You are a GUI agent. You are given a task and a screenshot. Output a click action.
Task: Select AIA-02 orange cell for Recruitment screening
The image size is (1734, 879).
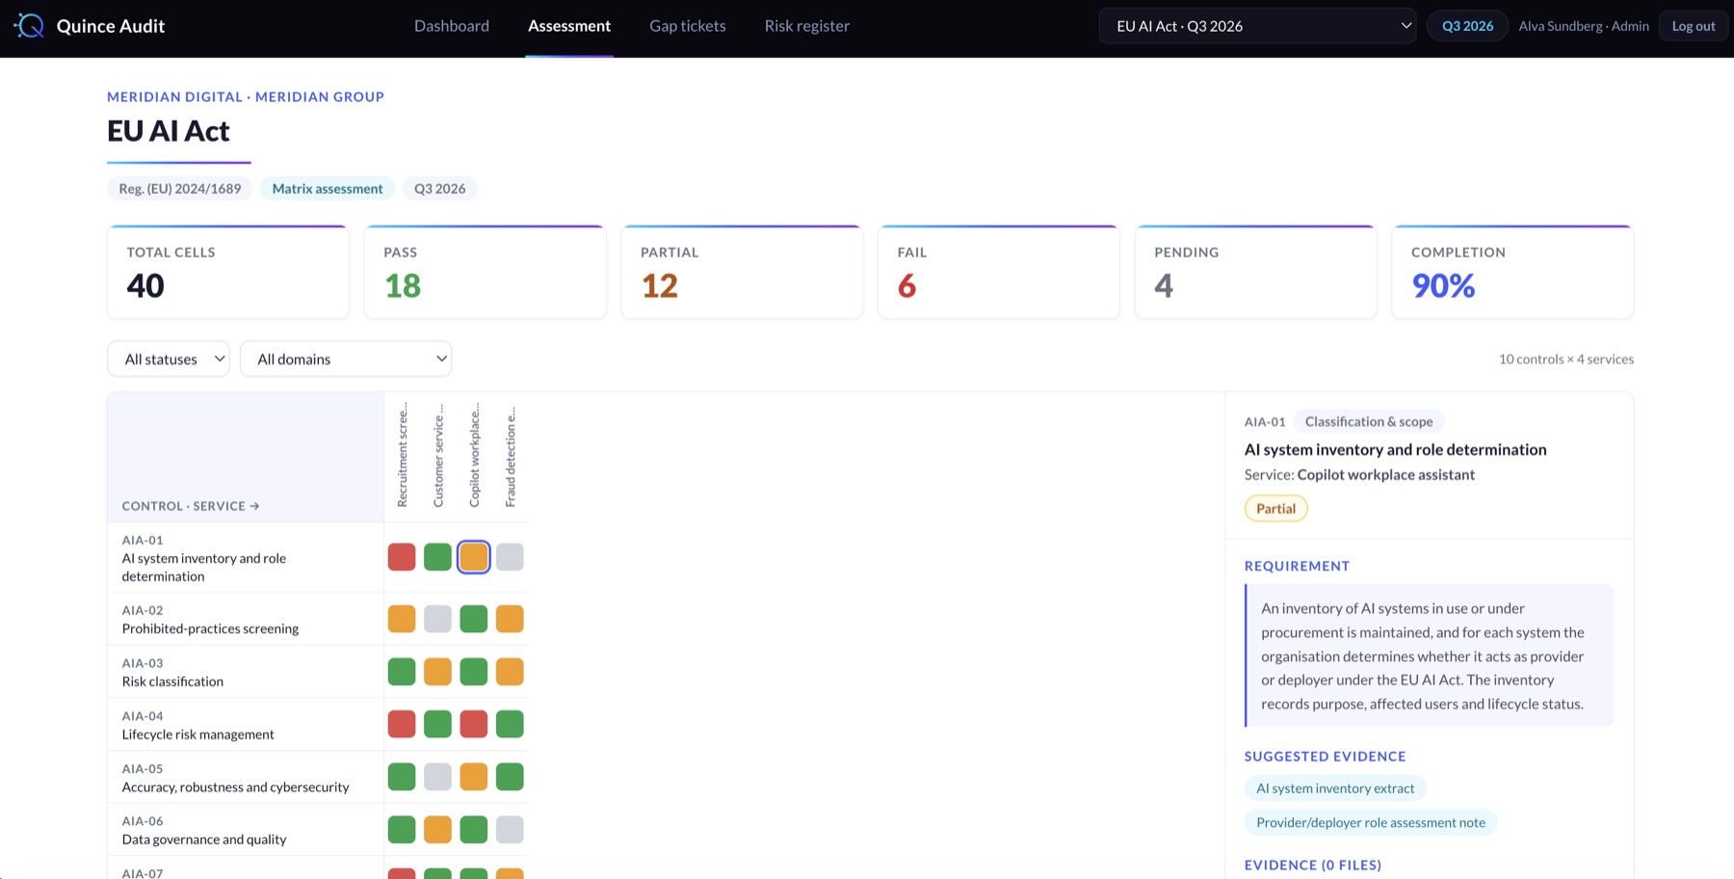point(402,619)
